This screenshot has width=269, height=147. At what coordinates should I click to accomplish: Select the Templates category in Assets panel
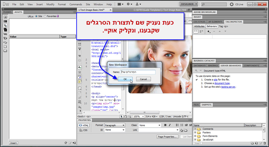tap(5, 47)
